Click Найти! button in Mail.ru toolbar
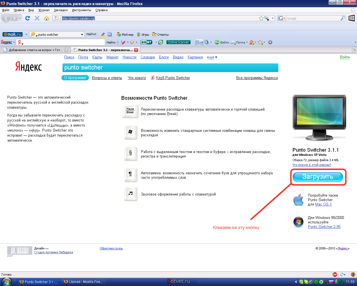The width and height of the screenshot is (357, 286). 91,34
